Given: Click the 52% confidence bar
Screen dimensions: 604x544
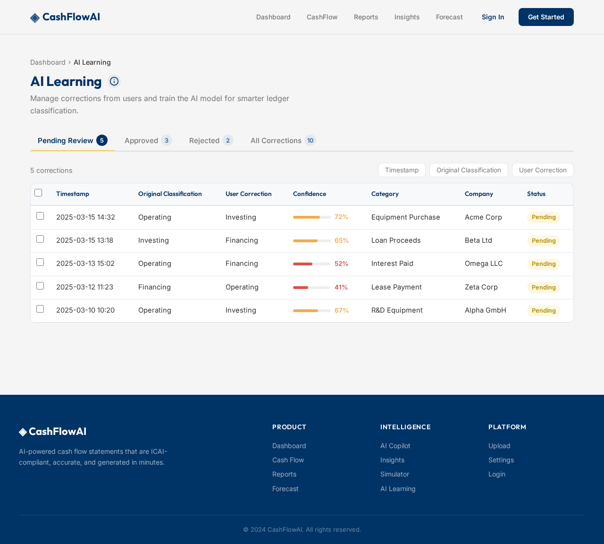Looking at the screenshot, I should pos(312,264).
